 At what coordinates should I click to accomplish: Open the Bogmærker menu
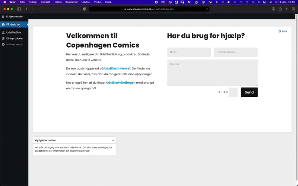pyautogui.click(x=72, y=2)
